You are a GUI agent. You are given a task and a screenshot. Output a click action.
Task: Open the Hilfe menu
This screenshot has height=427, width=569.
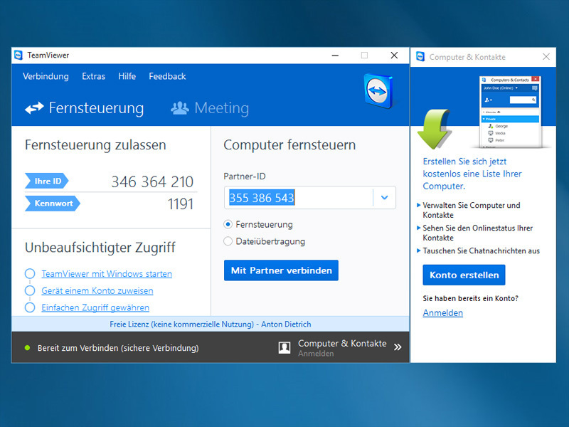[127, 76]
